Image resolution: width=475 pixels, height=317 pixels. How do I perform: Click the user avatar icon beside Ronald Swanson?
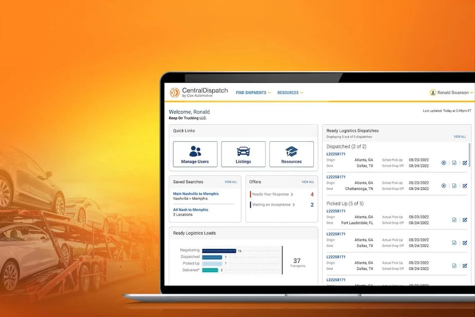point(432,93)
